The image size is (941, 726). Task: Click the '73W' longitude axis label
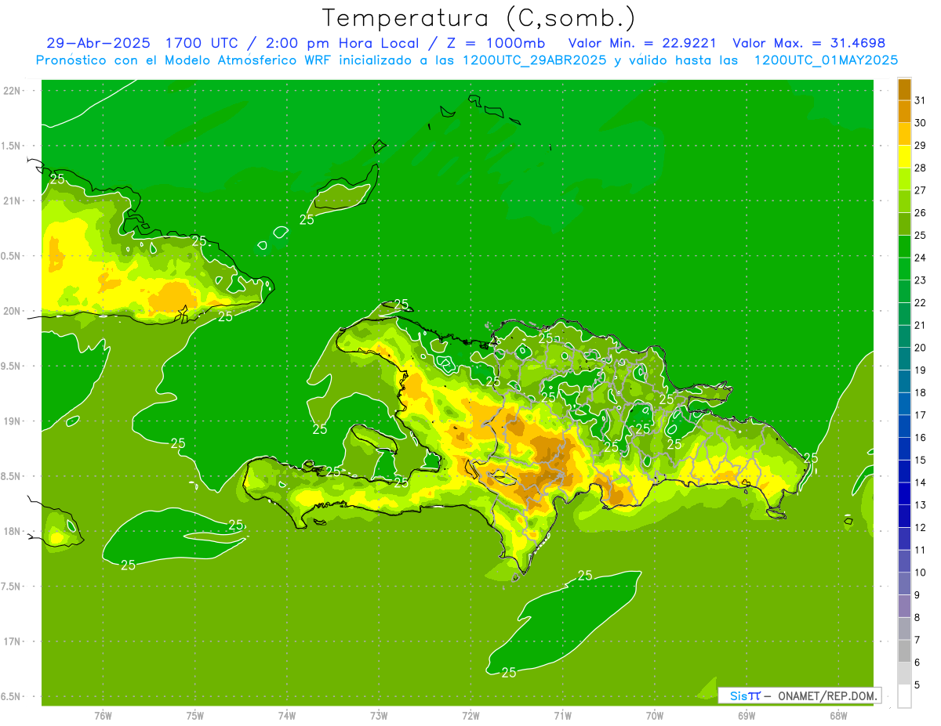(379, 716)
